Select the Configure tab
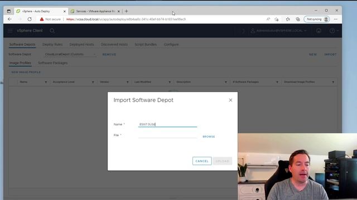The image size is (357, 200). (x=171, y=44)
